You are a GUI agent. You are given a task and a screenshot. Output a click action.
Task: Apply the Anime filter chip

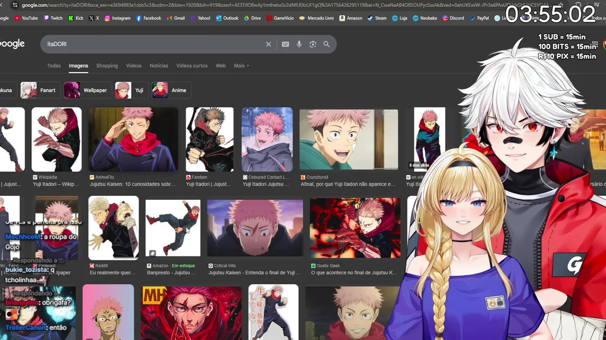(x=171, y=90)
